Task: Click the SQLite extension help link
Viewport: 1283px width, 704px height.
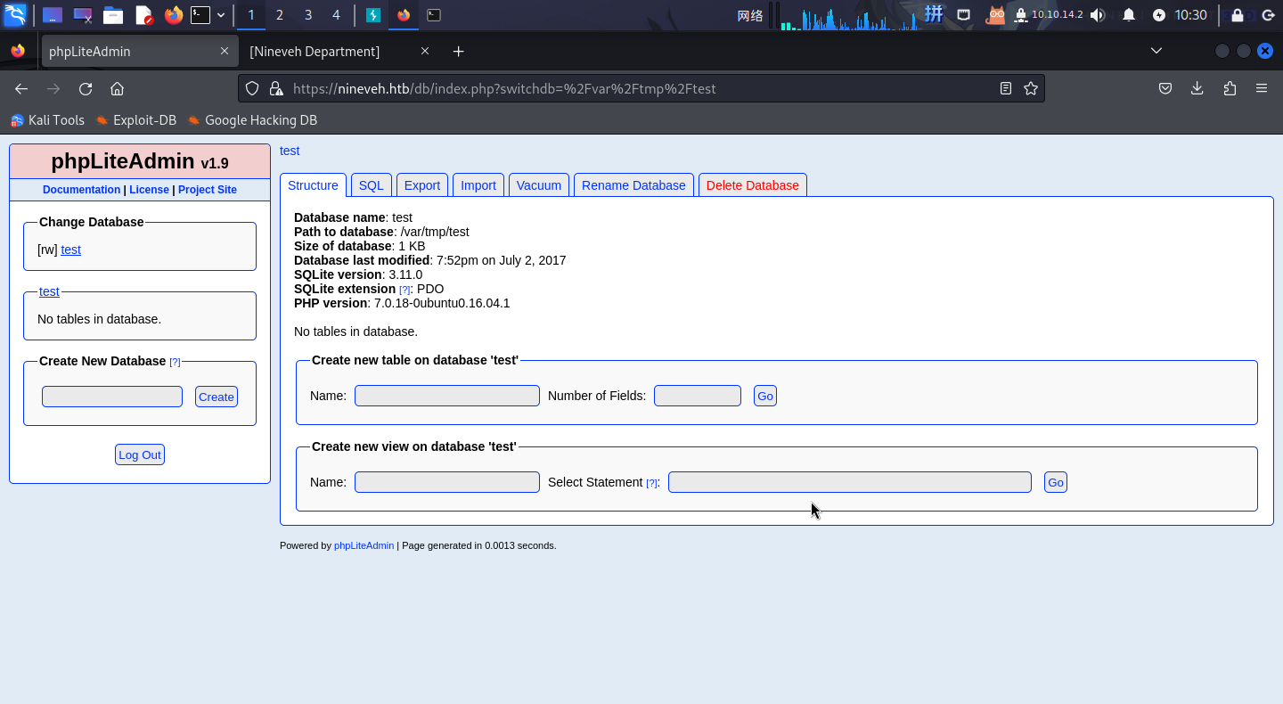Action: [405, 290]
